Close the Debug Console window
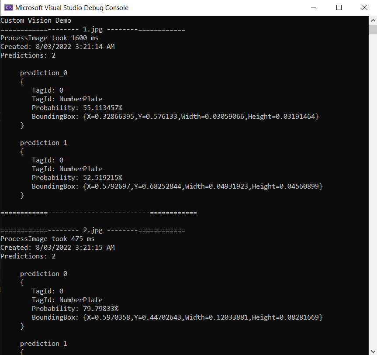The image size is (377, 355). click(364, 7)
